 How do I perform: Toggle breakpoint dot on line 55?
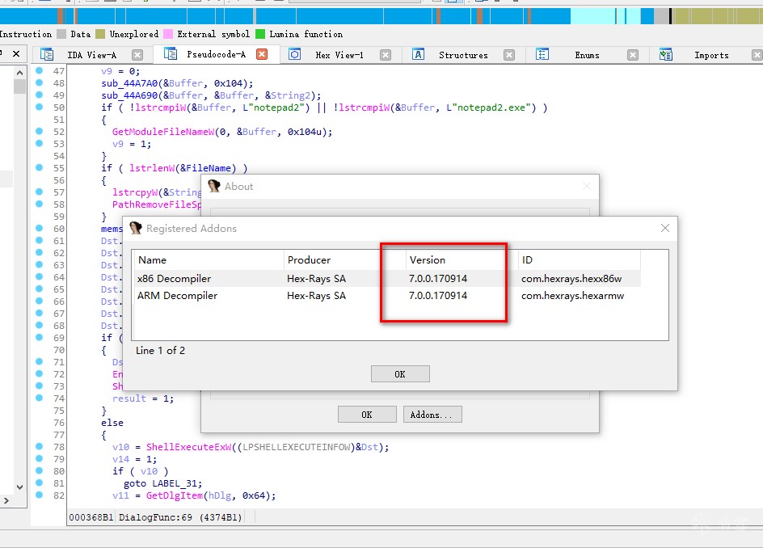coord(40,167)
